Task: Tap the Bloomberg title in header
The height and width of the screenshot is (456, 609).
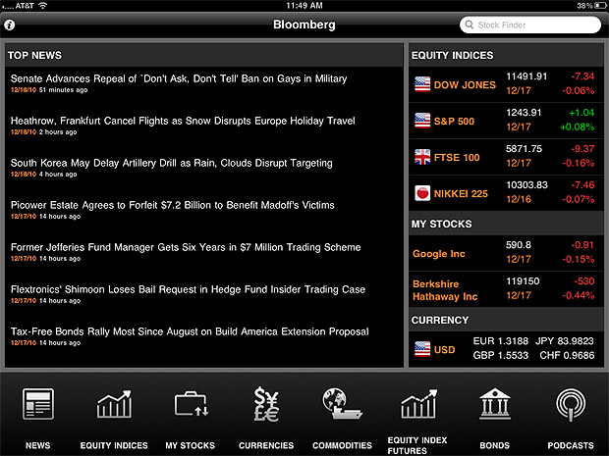Action: pos(304,25)
